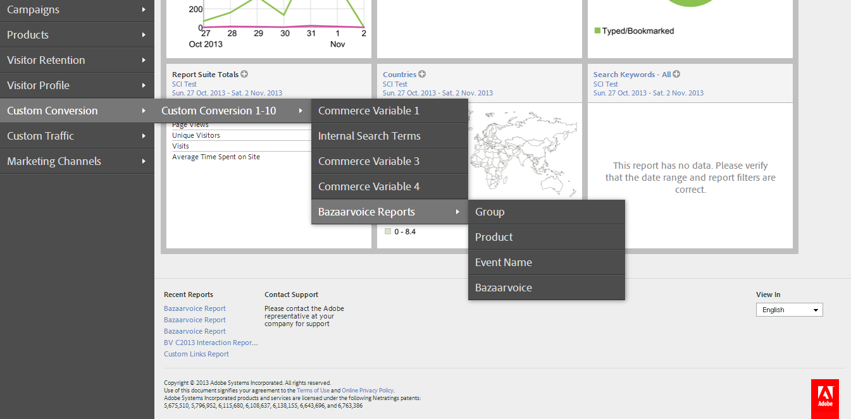The image size is (851, 419).
Task: Open the Search Keywords - All title link
Action: pos(631,75)
